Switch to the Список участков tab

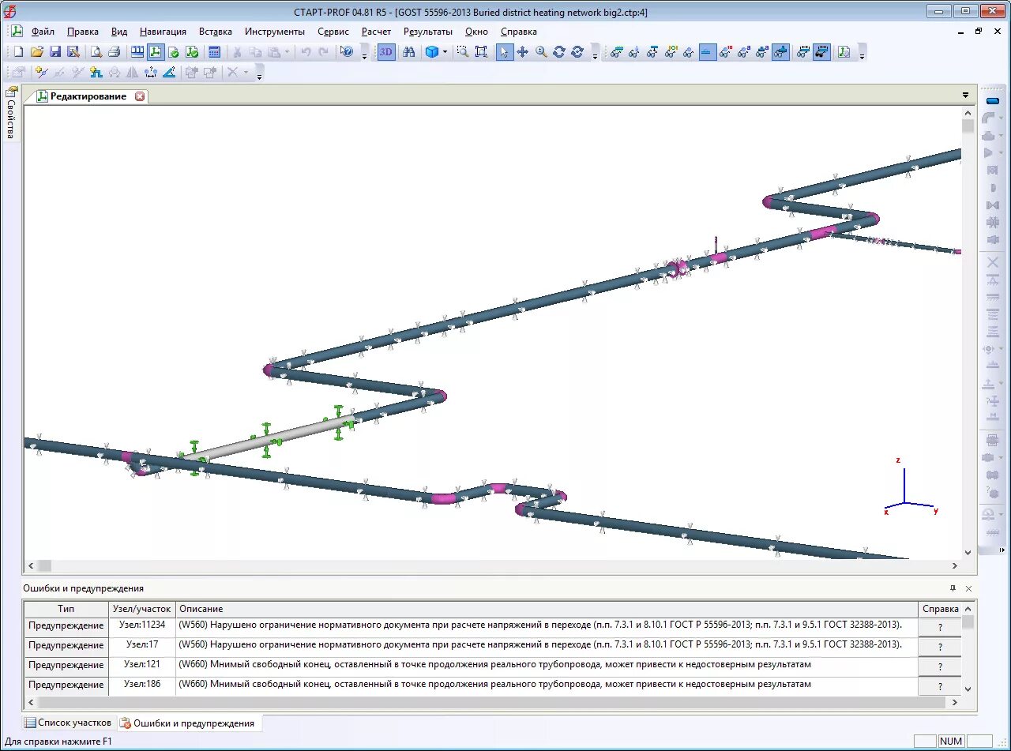point(68,723)
